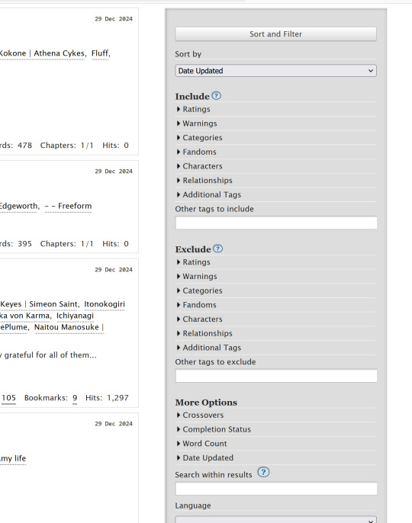Open the Ichiyanagi tag link

[75, 316]
